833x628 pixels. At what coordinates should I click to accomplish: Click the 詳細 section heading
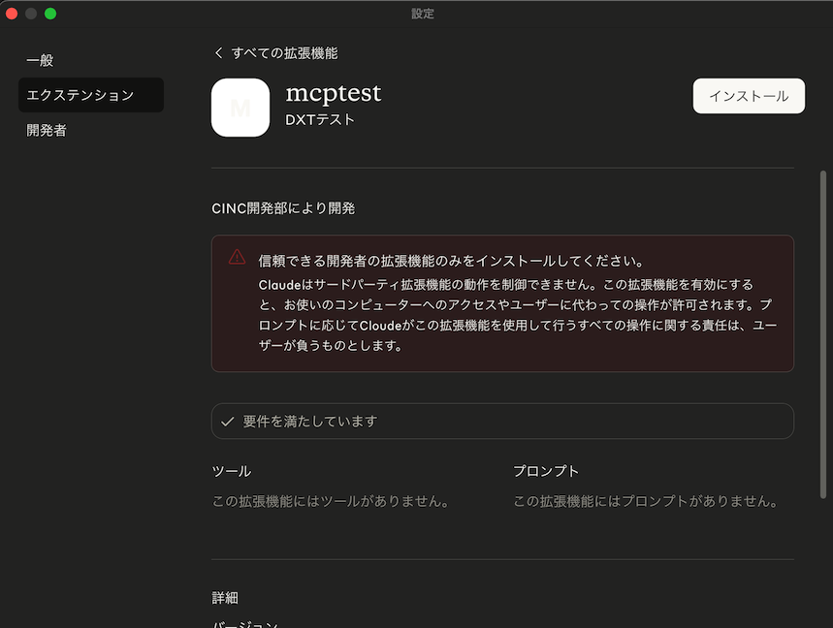pyautogui.click(x=225, y=598)
